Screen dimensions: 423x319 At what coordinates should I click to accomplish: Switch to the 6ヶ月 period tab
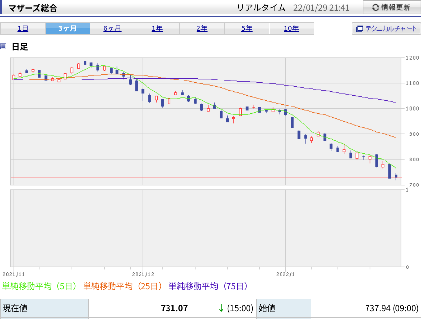click(113, 28)
